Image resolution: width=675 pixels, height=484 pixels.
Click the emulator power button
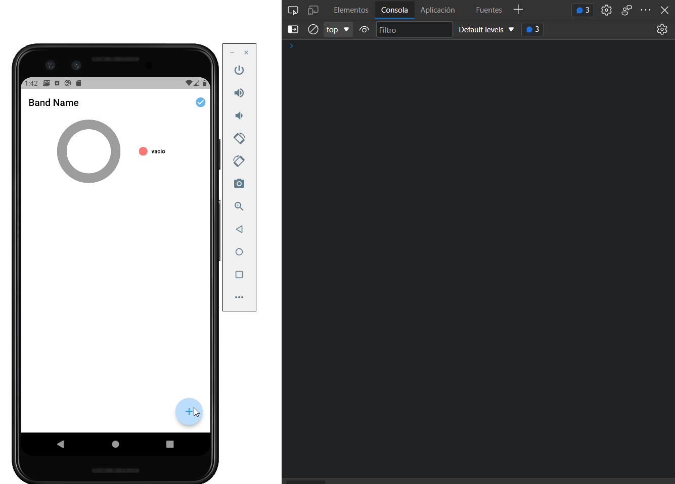pyautogui.click(x=239, y=70)
